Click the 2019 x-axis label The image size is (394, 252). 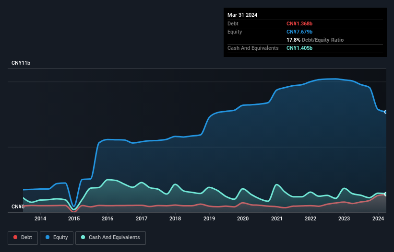pos(209,218)
